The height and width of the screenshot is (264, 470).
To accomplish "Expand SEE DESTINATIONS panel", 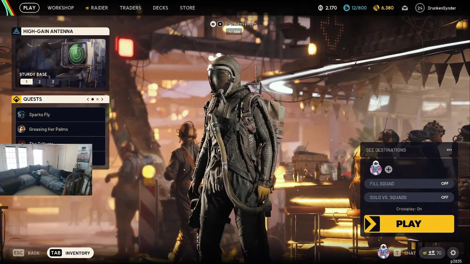I will click(409, 150).
